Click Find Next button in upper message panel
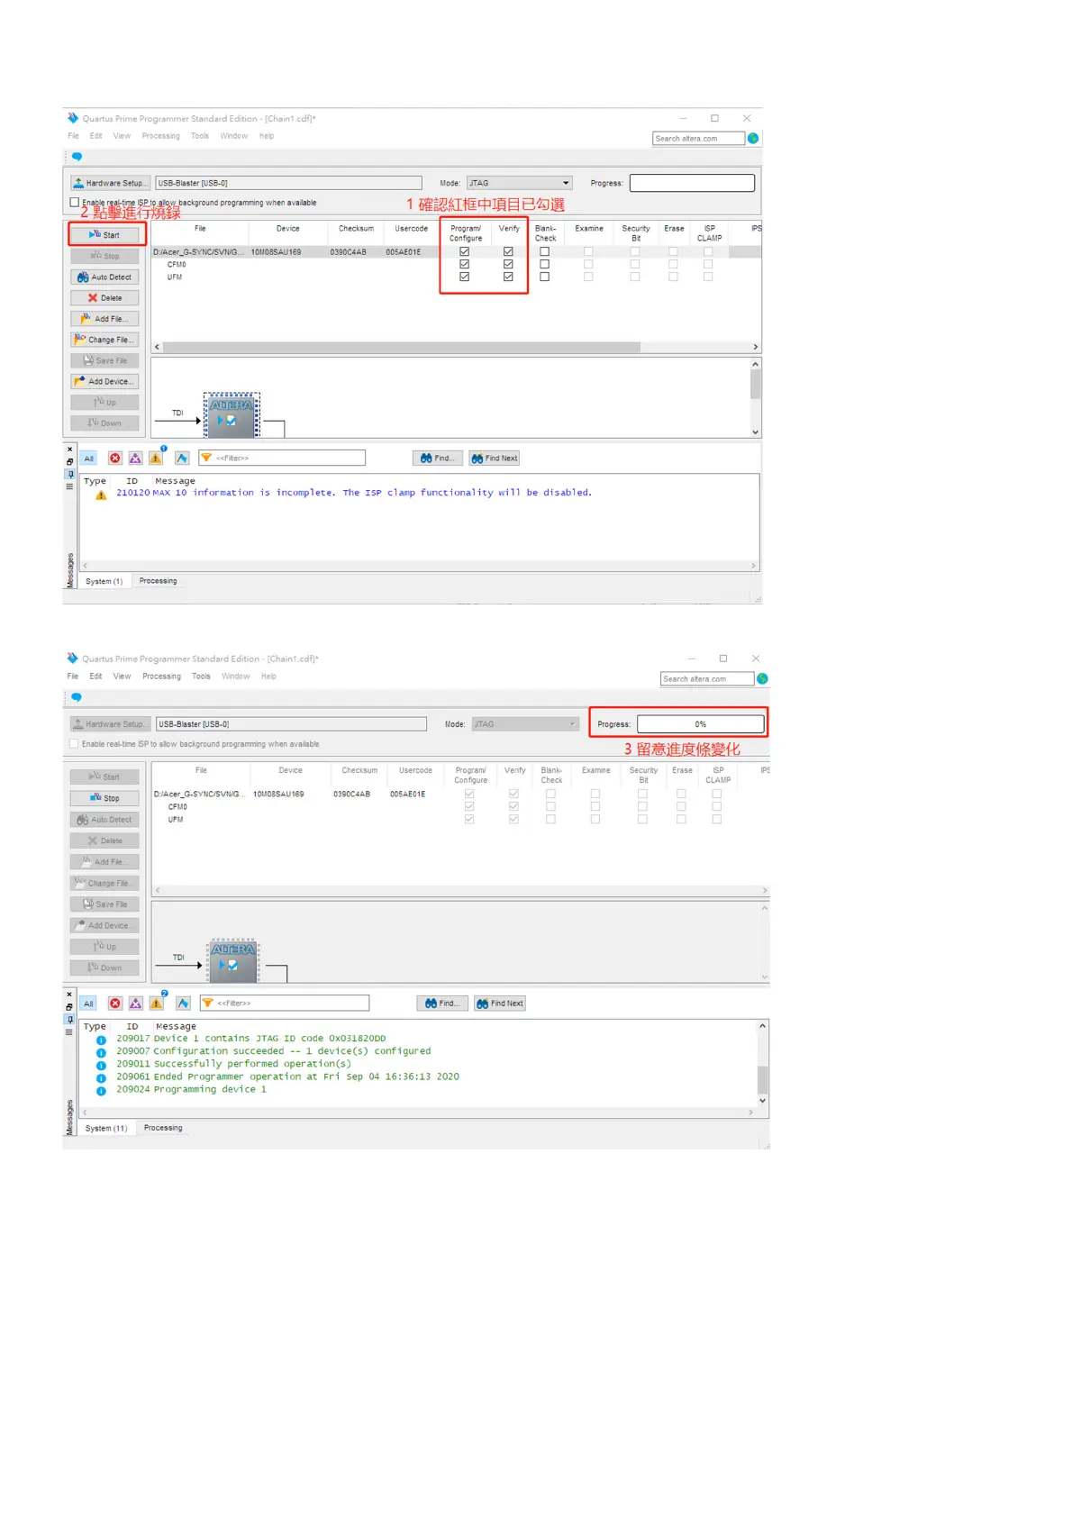1072x1517 pixels. coord(495,459)
